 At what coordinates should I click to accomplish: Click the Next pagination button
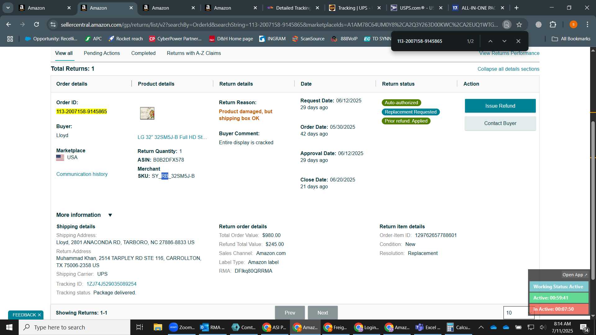(323, 313)
